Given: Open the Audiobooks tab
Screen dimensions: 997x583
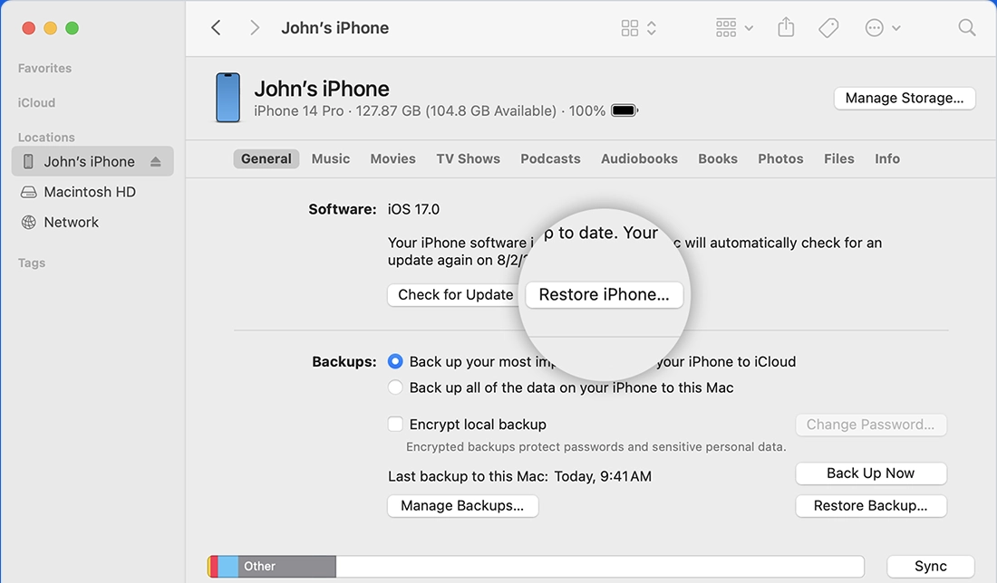Looking at the screenshot, I should pos(639,158).
